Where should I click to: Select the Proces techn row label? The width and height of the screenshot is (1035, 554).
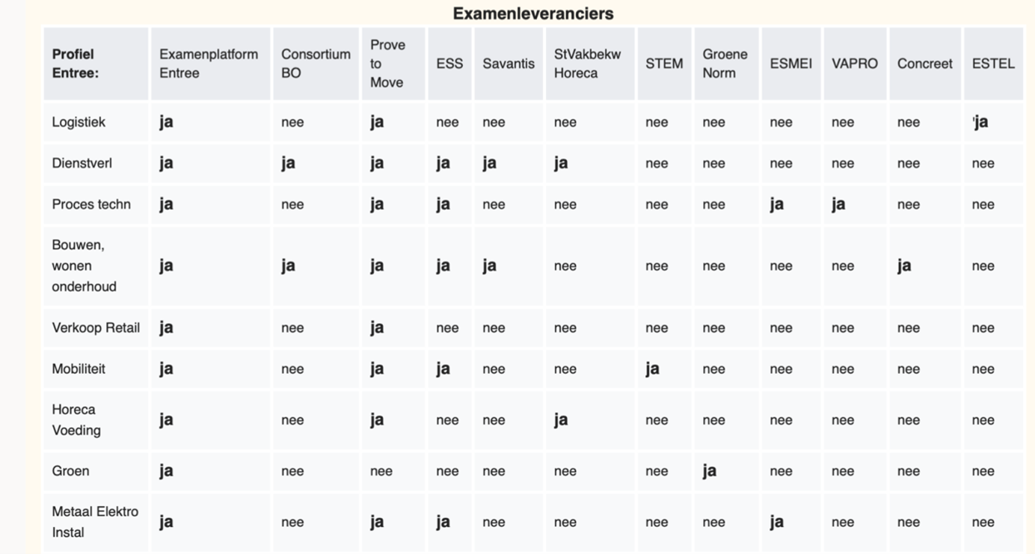(x=91, y=204)
